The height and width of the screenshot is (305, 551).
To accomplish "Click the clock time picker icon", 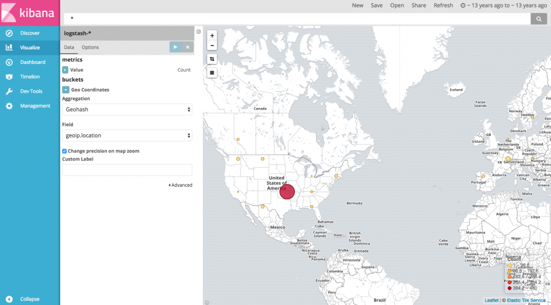I will click(463, 5).
